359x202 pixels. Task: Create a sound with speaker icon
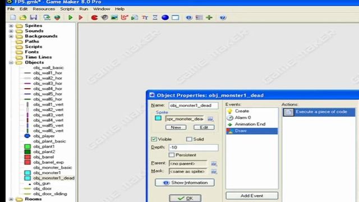(105, 17)
